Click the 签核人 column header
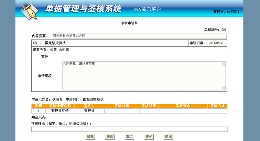260x141 pixels. 89,106
